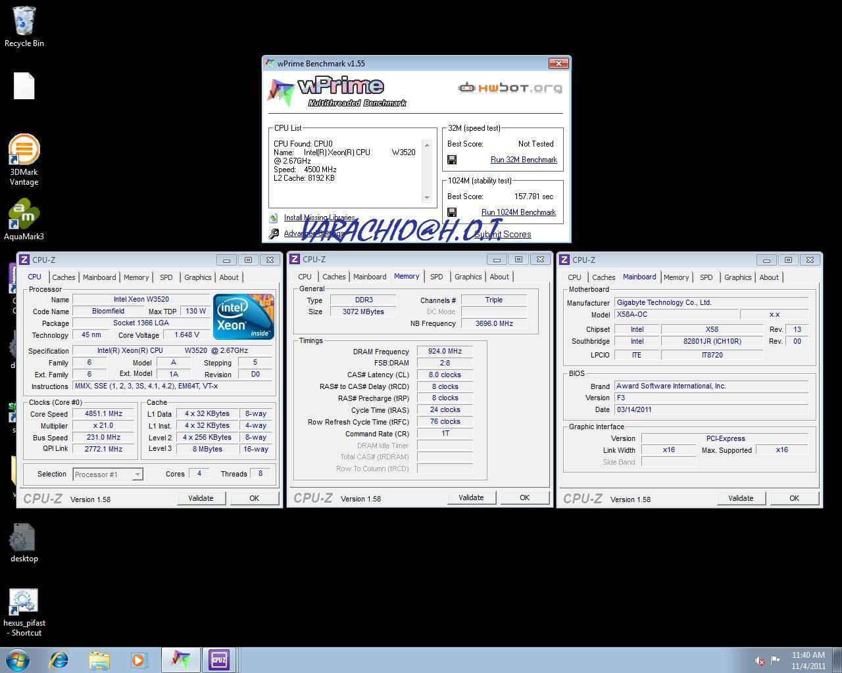Switch to SPD tab in CPU window

(x=166, y=277)
